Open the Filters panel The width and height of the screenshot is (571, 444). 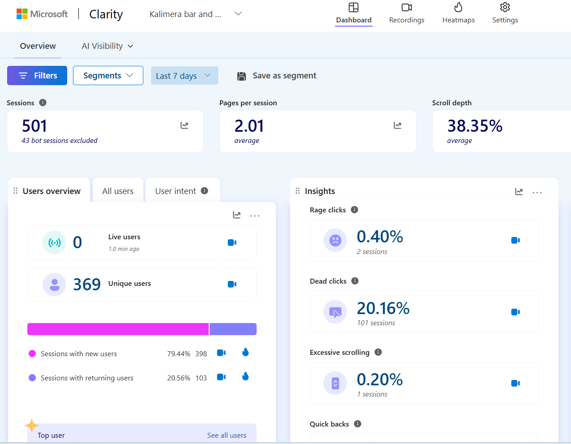pyautogui.click(x=37, y=75)
